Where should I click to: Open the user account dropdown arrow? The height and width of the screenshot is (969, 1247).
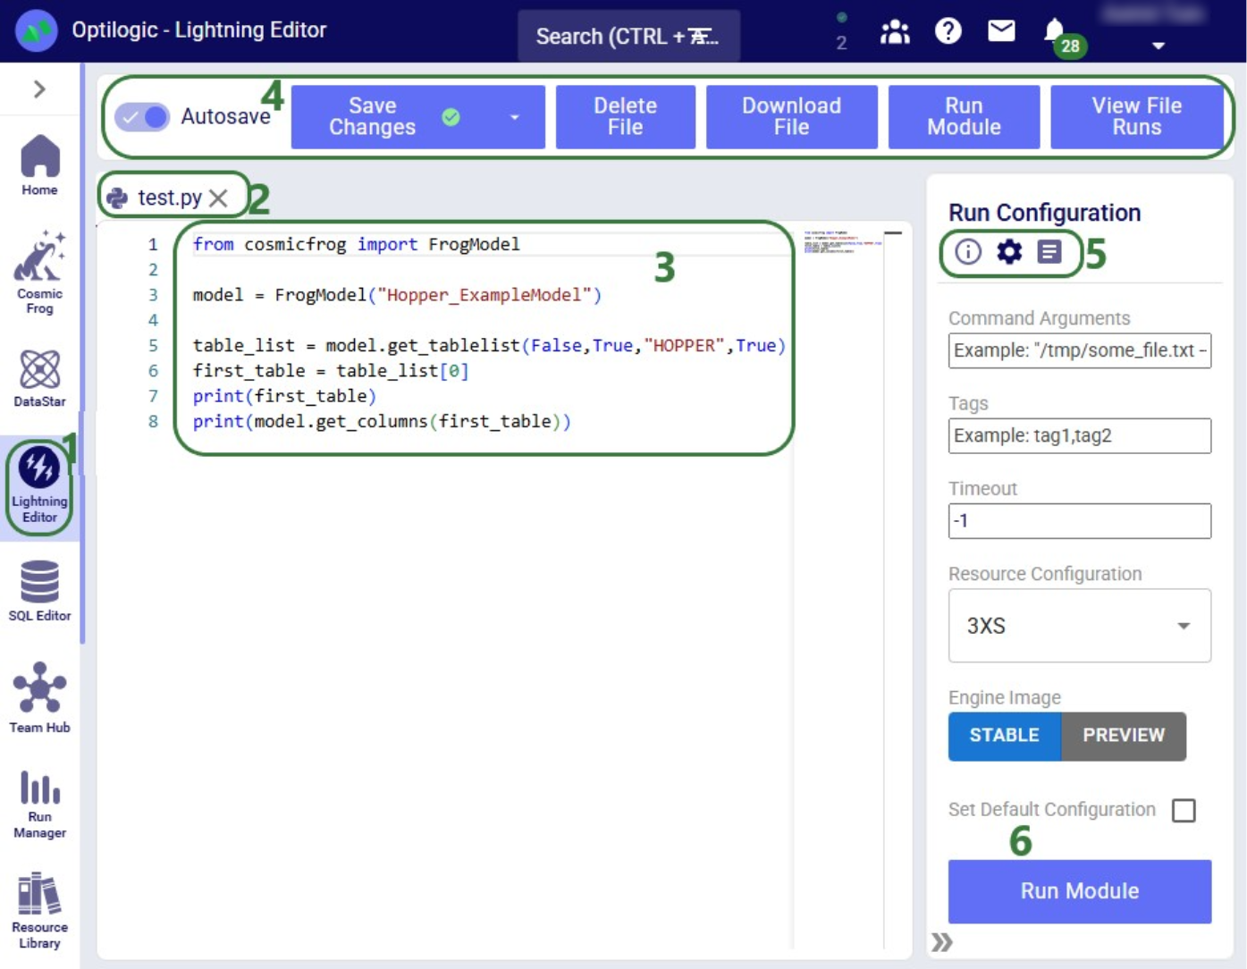point(1159,46)
